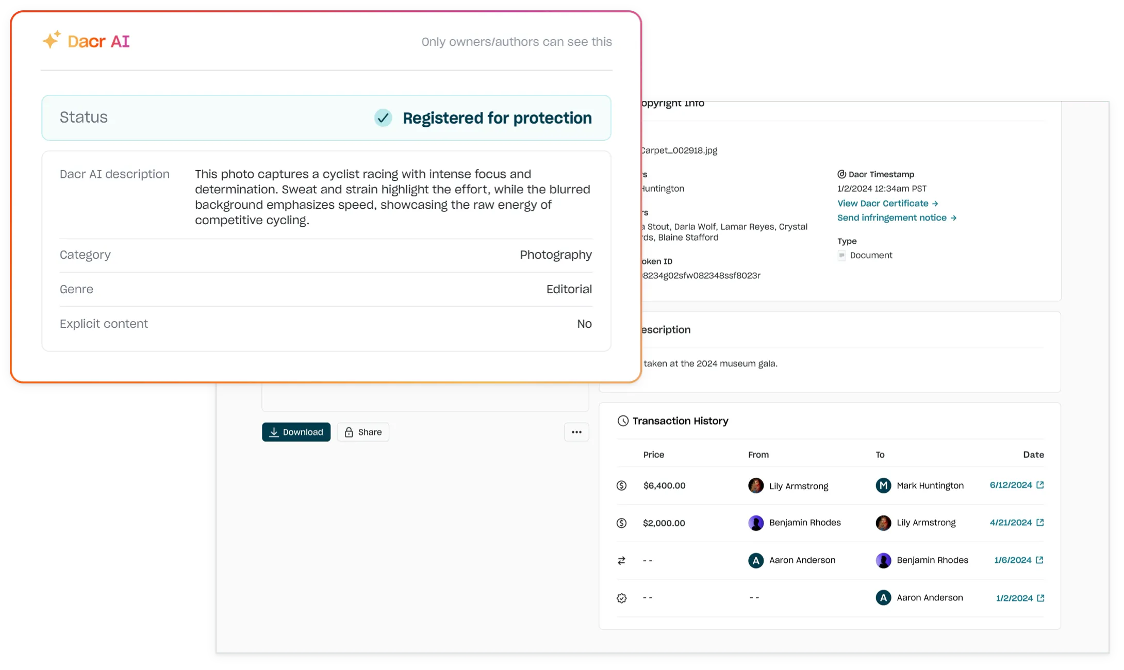The width and height of the screenshot is (1124, 670).
Task: Click the Editorial genre value
Action: click(569, 289)
